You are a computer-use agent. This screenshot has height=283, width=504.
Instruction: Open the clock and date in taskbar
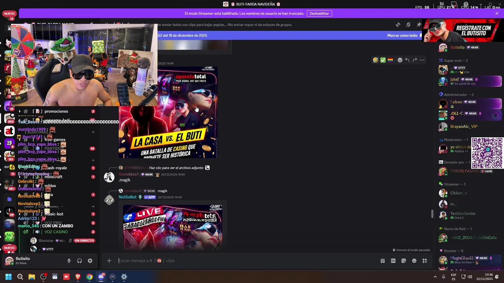click(x=485, y=277)
